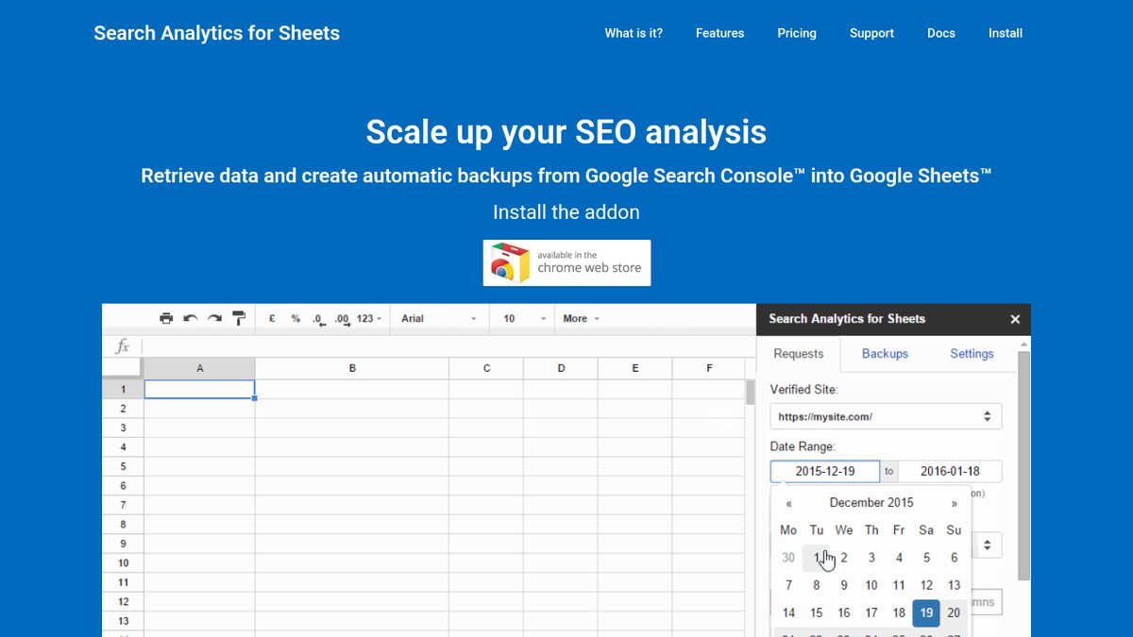Viewport: 1133px width, 637px height.
Task: Apply percent format via % icon
Action: [x=296, y=319]
